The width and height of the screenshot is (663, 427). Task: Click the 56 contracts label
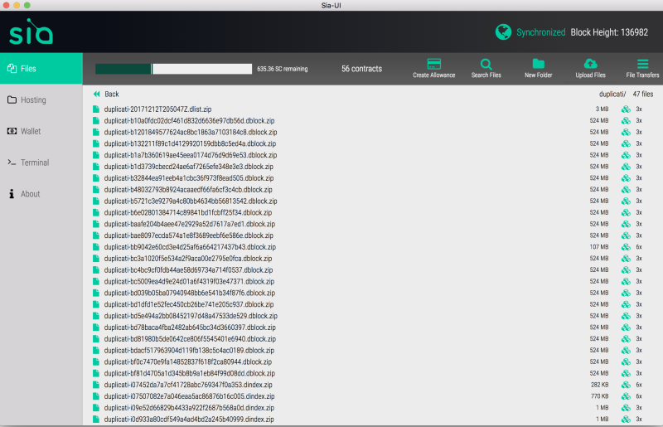click(361, 69)
